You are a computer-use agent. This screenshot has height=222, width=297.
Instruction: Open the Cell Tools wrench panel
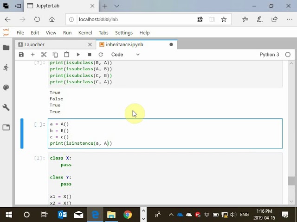tap(6, 107)
